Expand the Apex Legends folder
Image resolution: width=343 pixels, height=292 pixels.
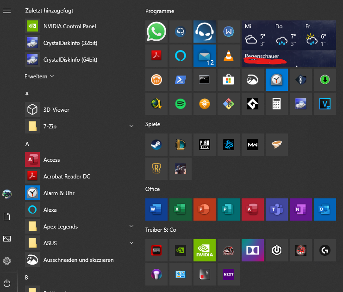click(x=131, y=226)
